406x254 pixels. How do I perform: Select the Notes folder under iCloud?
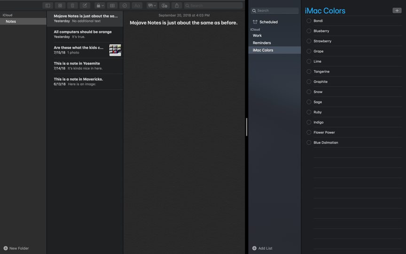(23, 21)
